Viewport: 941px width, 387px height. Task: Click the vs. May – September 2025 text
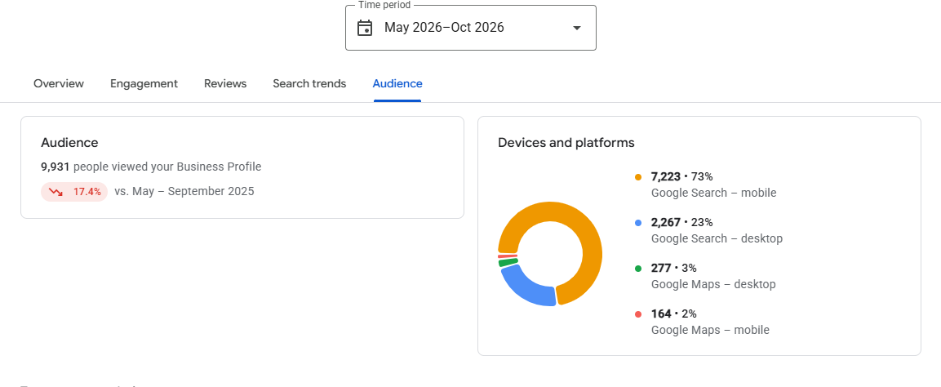pos(184,191)
